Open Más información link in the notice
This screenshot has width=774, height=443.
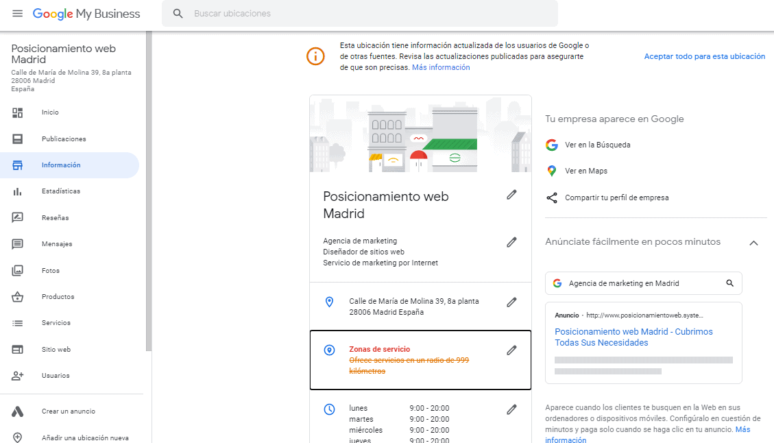point(441,68)
